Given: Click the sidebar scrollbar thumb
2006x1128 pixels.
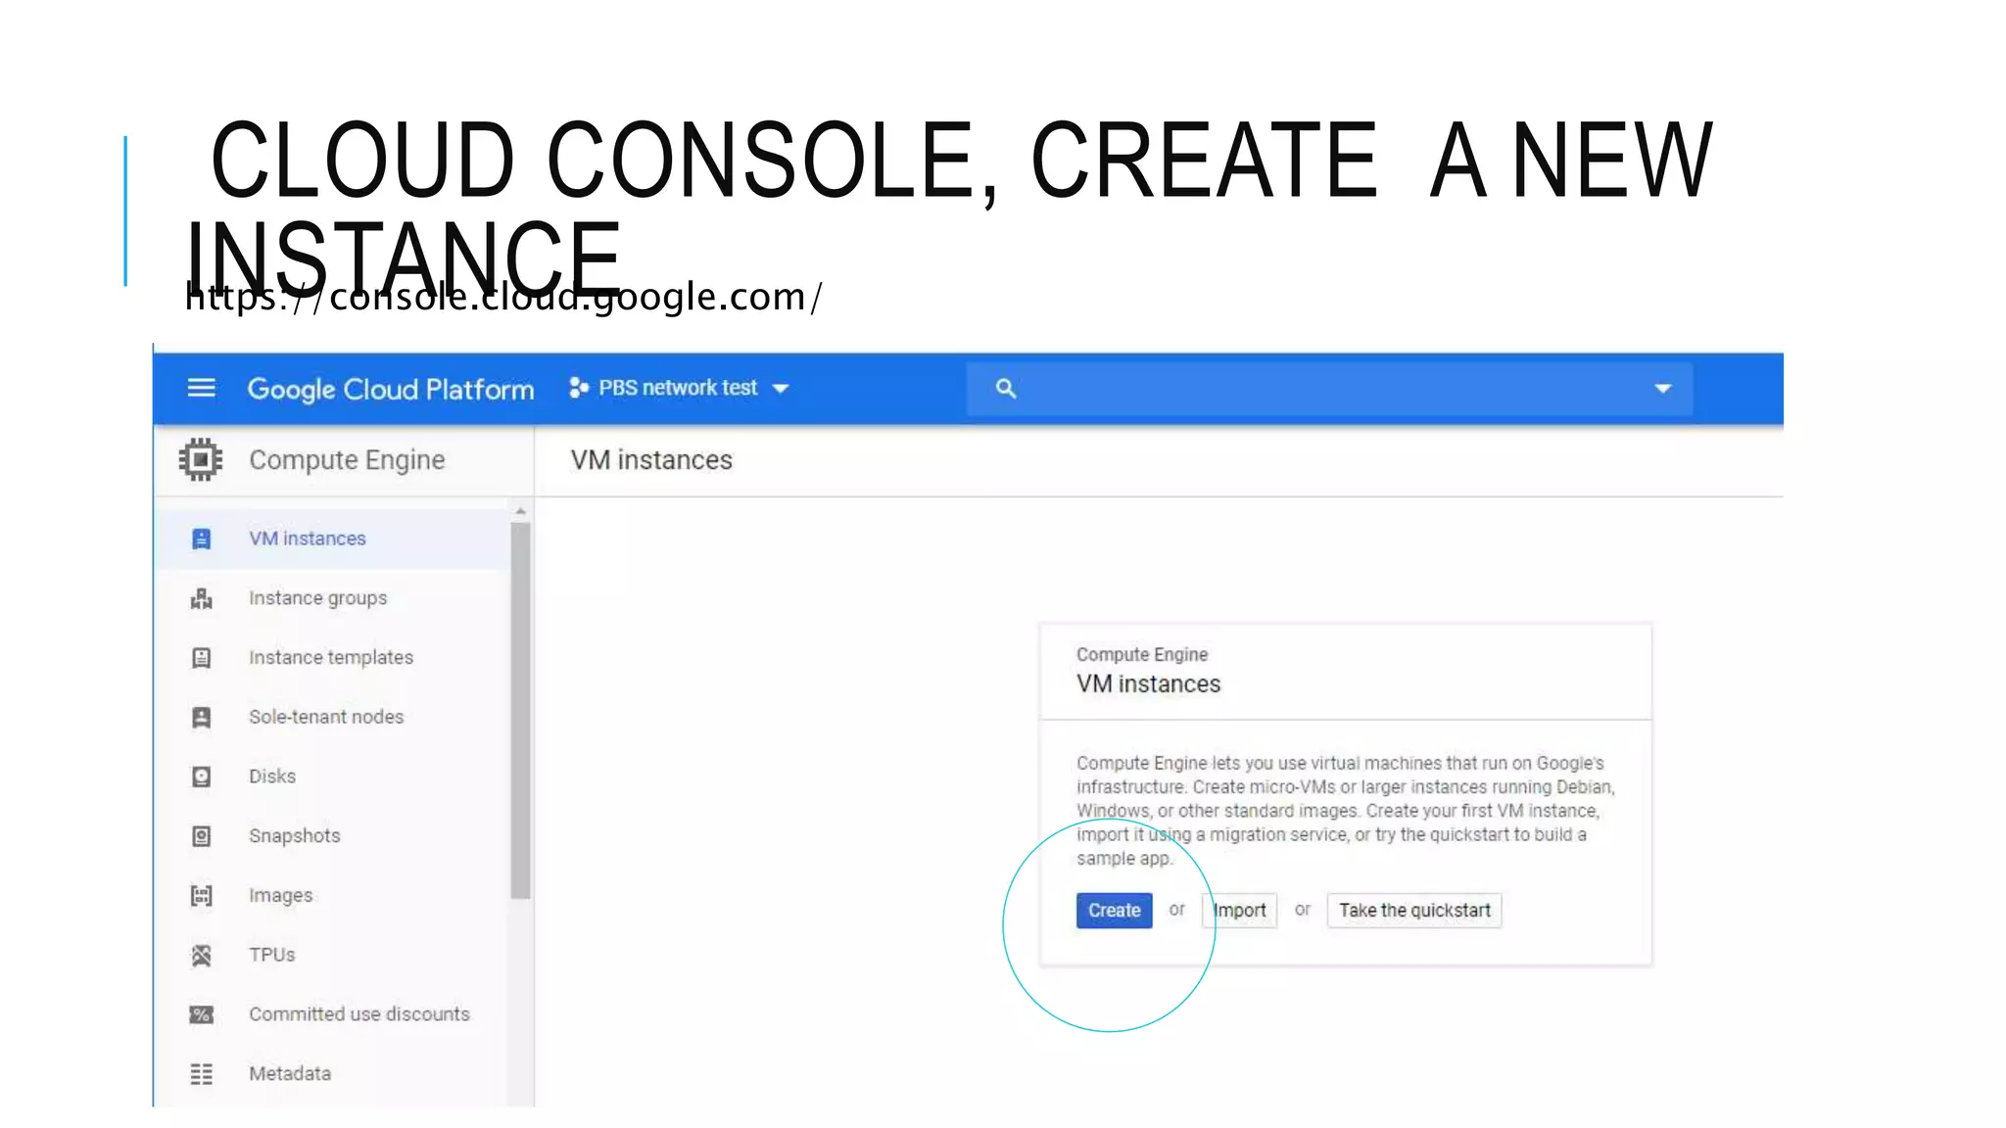Looking at the screenshot, I should coord(520,710).
